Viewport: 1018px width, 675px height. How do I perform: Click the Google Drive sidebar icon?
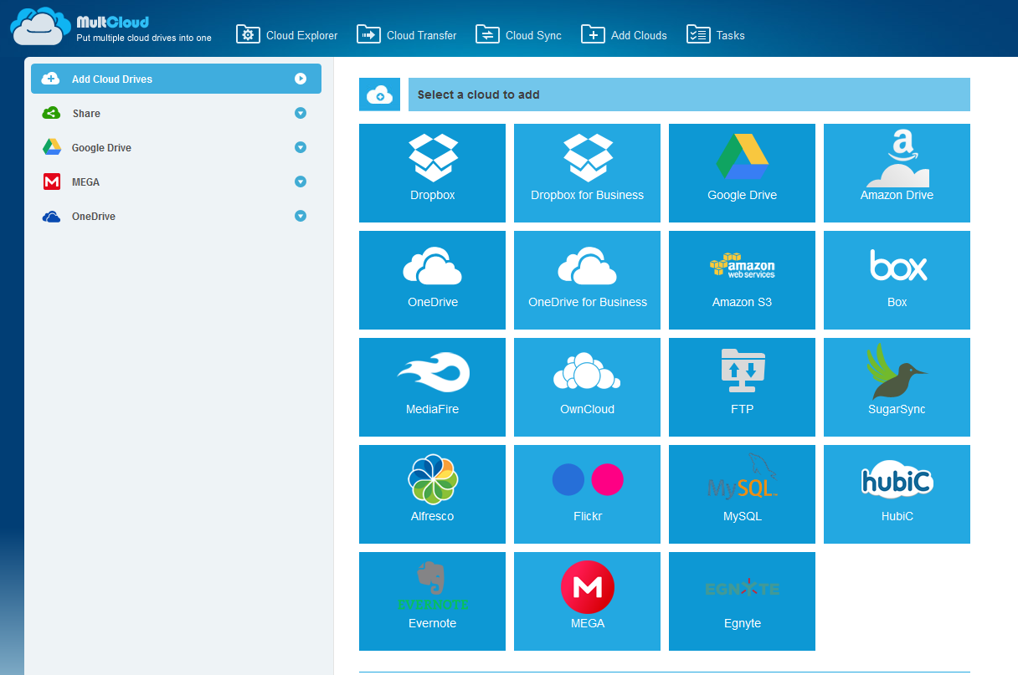point(52,147)
